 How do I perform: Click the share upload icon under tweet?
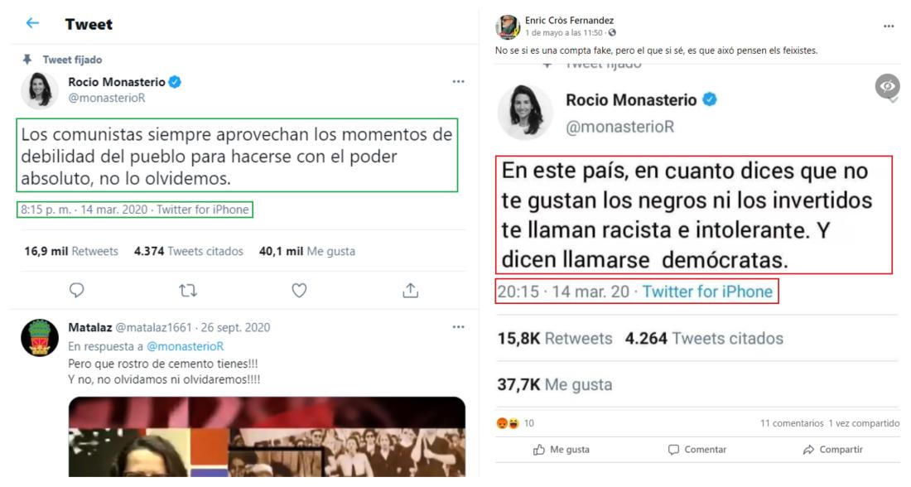(x=410, y=290)
